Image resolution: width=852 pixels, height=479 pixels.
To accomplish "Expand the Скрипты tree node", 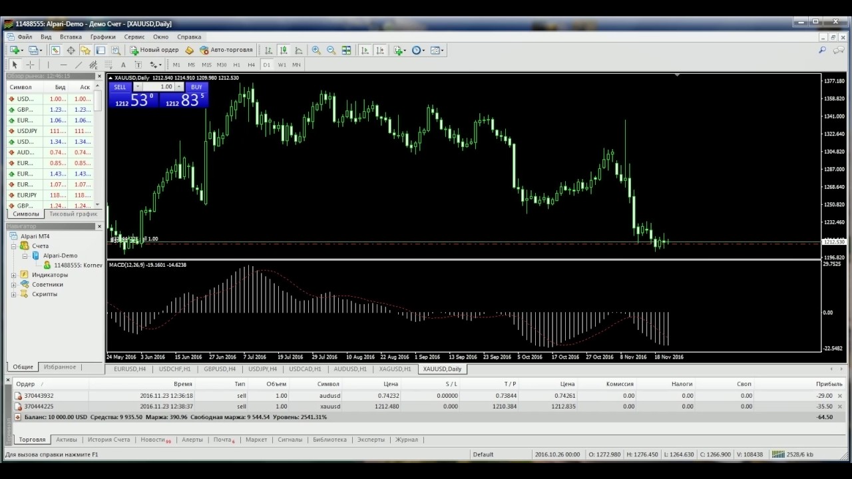I will click(x=14, y=294).
